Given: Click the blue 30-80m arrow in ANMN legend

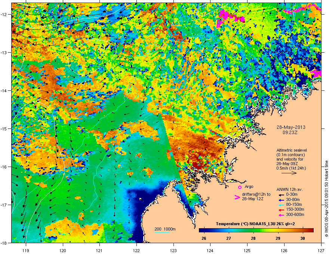Looking at the screenshot, I should coord(281,200).
